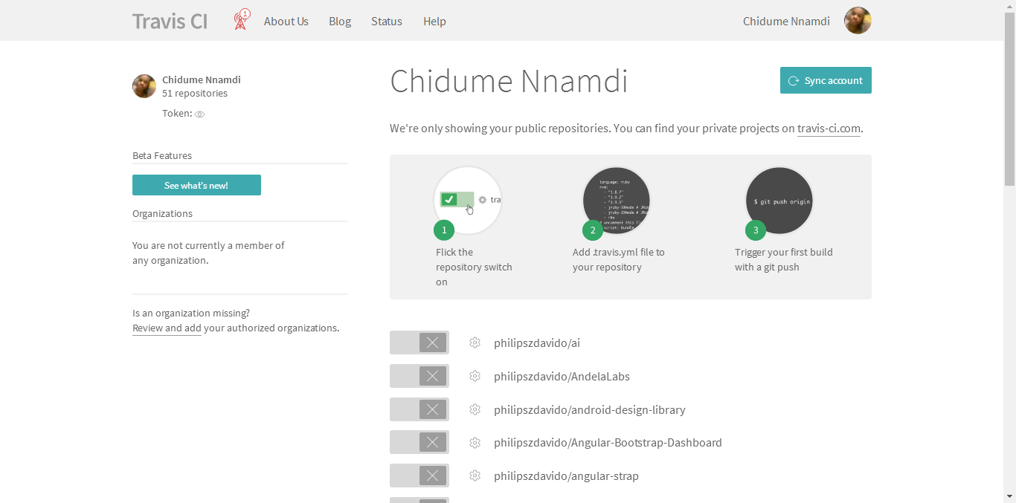This screenshot has height=503, width=1016.
Task: Click the '51 repositories' text
Action: (195, 94)
